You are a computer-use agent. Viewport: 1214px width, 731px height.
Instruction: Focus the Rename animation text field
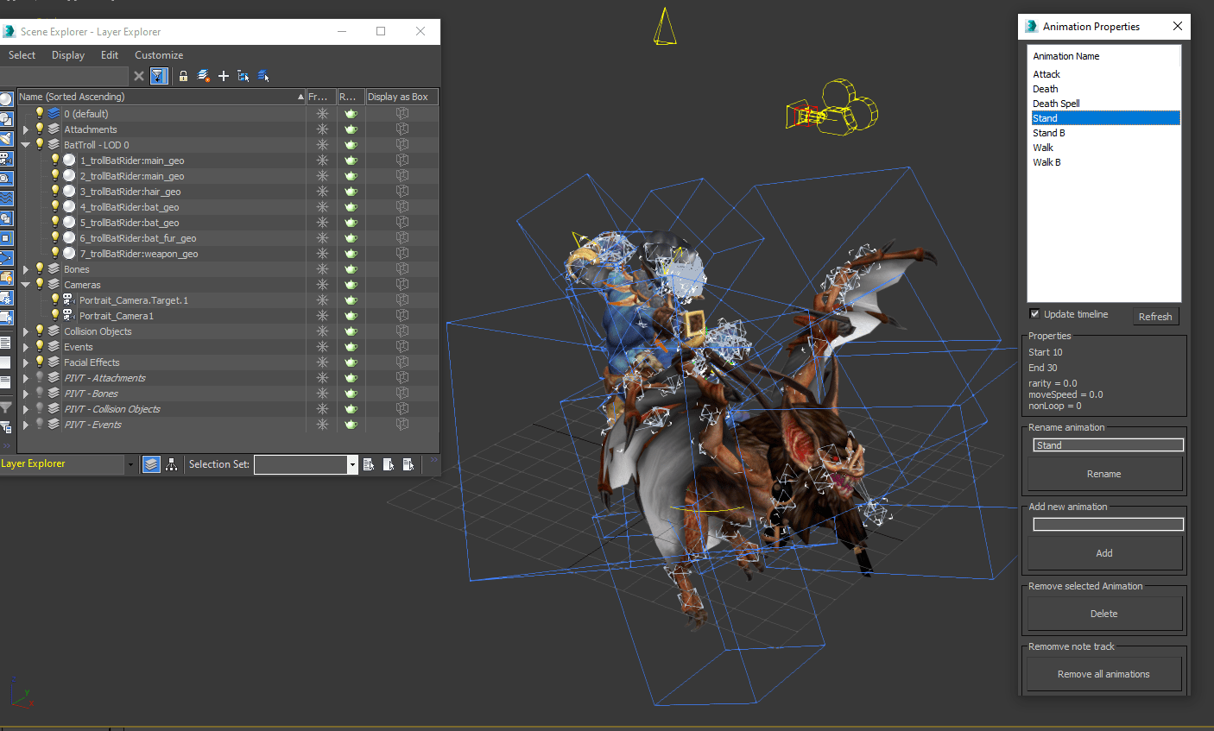(1108, 445)
